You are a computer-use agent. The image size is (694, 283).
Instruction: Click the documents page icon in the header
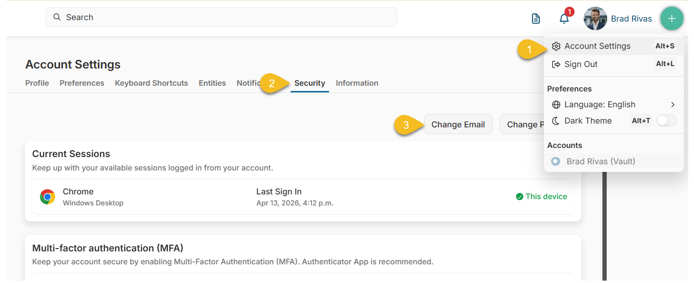pos(535,18)
